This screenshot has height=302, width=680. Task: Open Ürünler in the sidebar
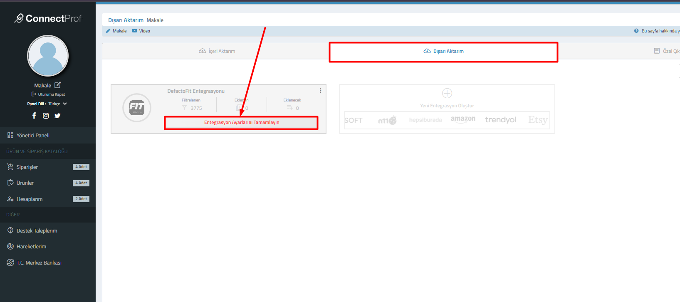25,183
